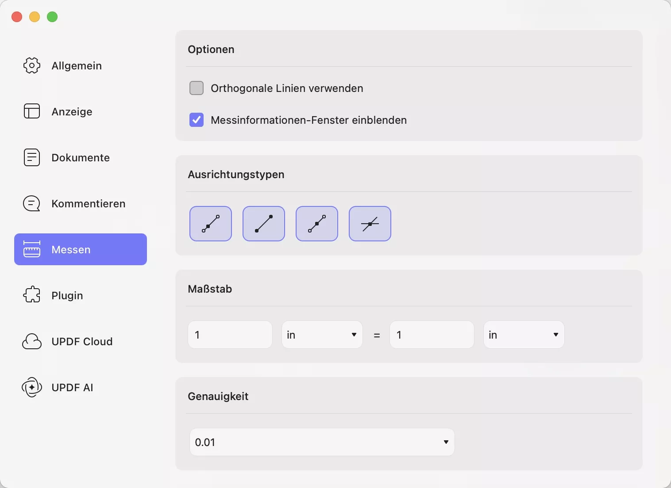The image size is (671, 488).
Task: Click the UPDF AI icon
Action: pos(32,388)
